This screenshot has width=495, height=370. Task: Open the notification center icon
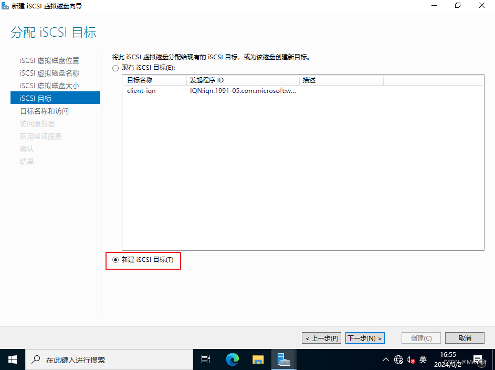478,360
